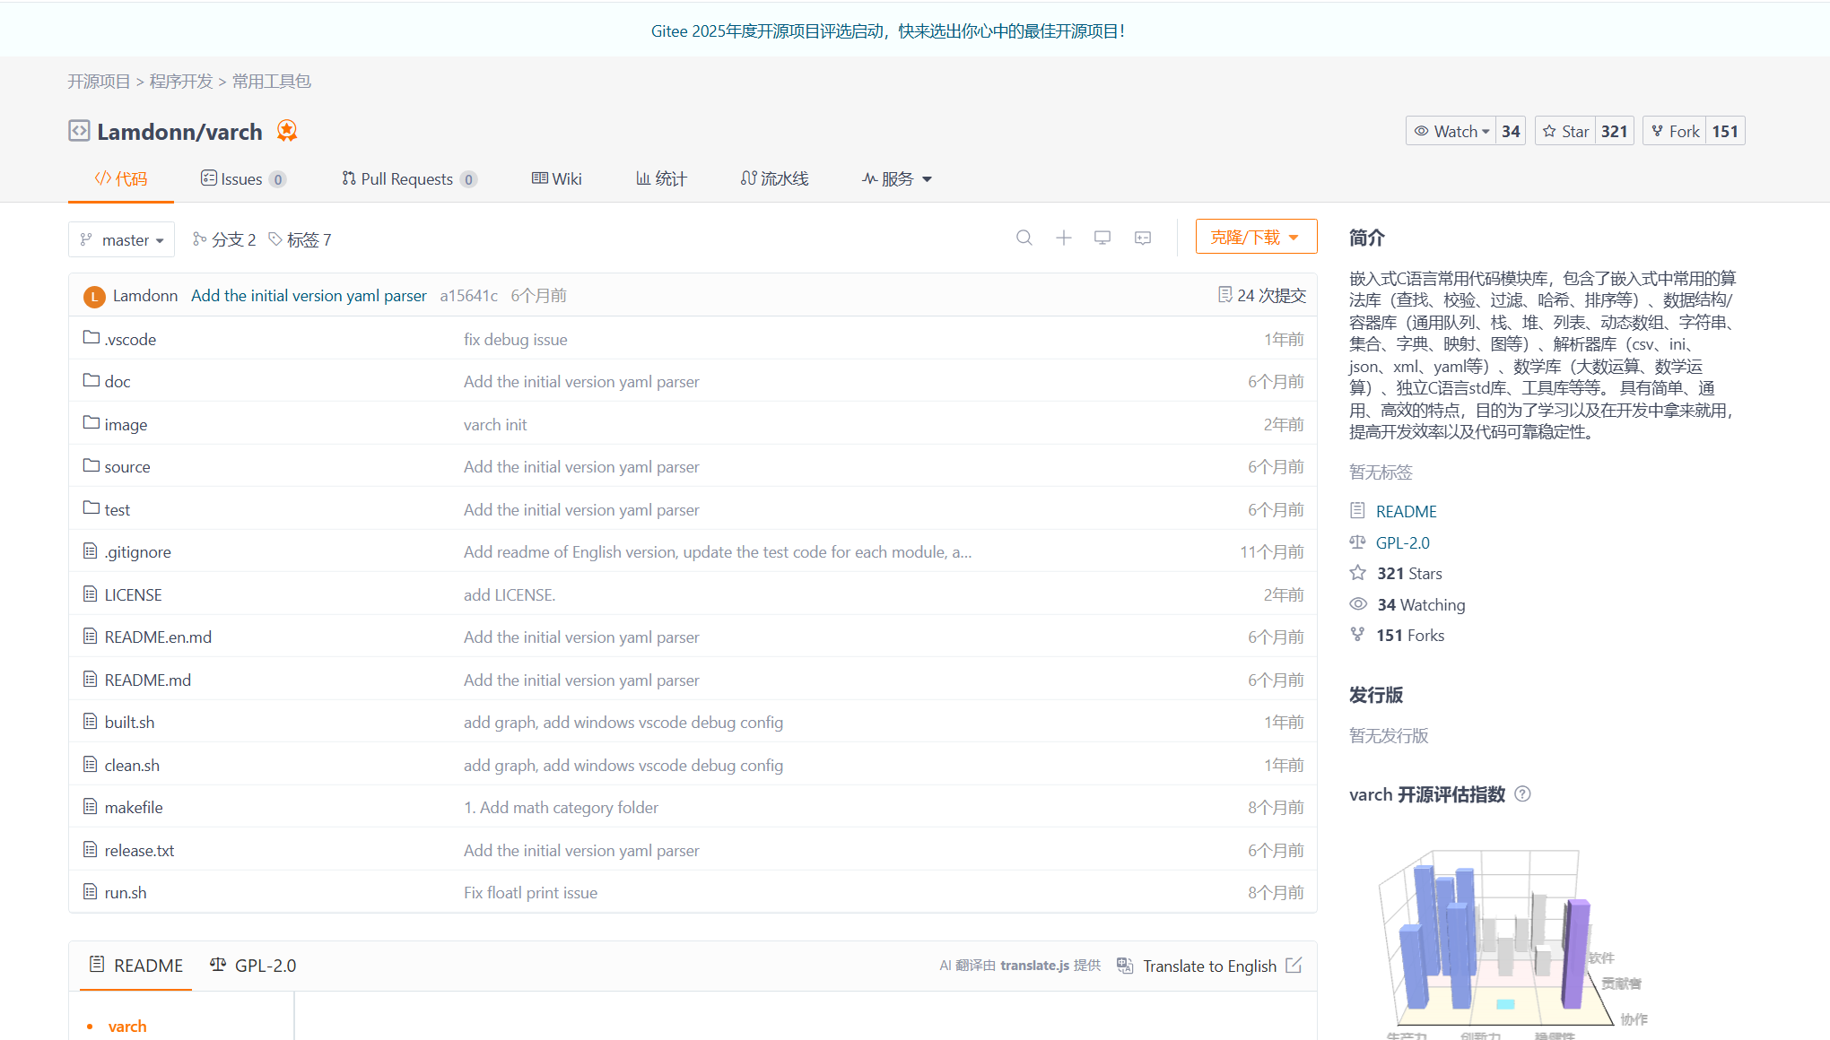The width and height of the screenshot is (1830, 1040).
Task: Open the 统计 statistics section
Action: pyautogui.click(x=661, y=178)
